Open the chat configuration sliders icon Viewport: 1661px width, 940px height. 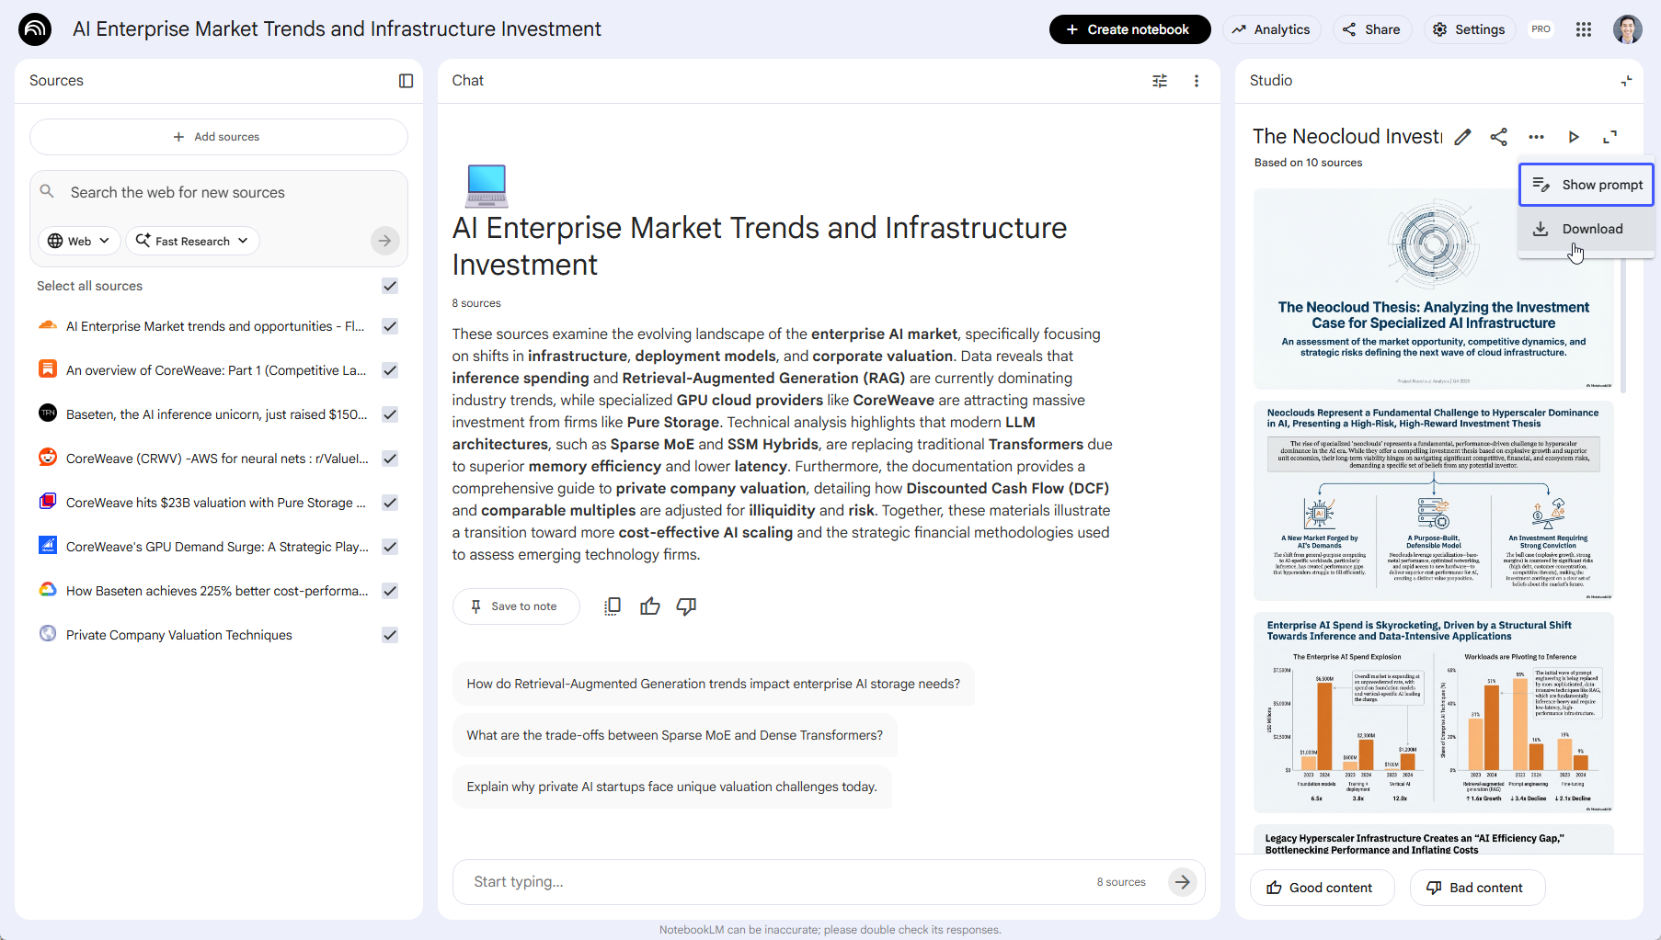click(x=1159, y=81)
